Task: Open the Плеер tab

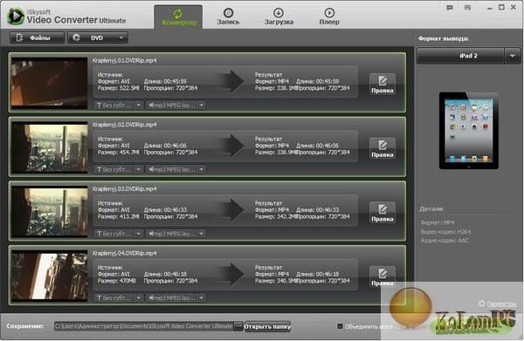Action: [329, 17]
